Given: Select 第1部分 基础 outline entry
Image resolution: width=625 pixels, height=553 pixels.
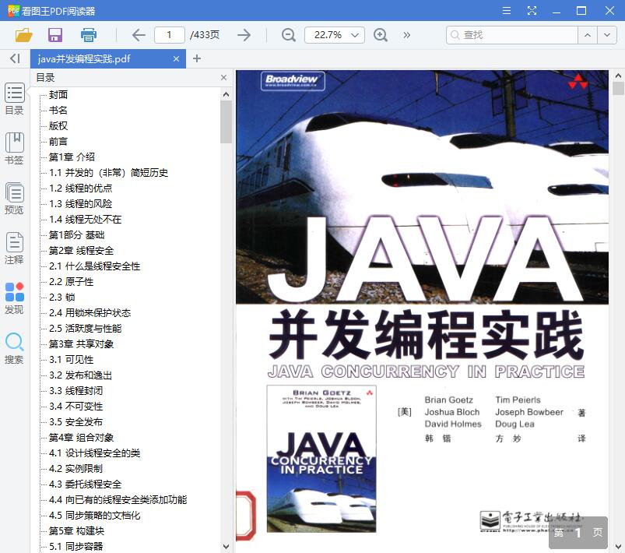Looking at the screenshot, I should click(76, 235).
